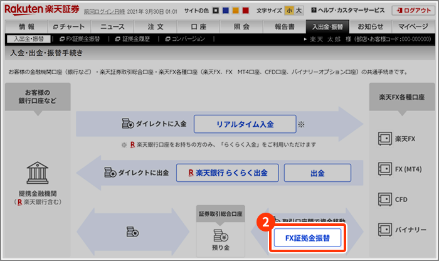Open the ニュース menu tab
The image size is (439, 261).
coord(112,26)
